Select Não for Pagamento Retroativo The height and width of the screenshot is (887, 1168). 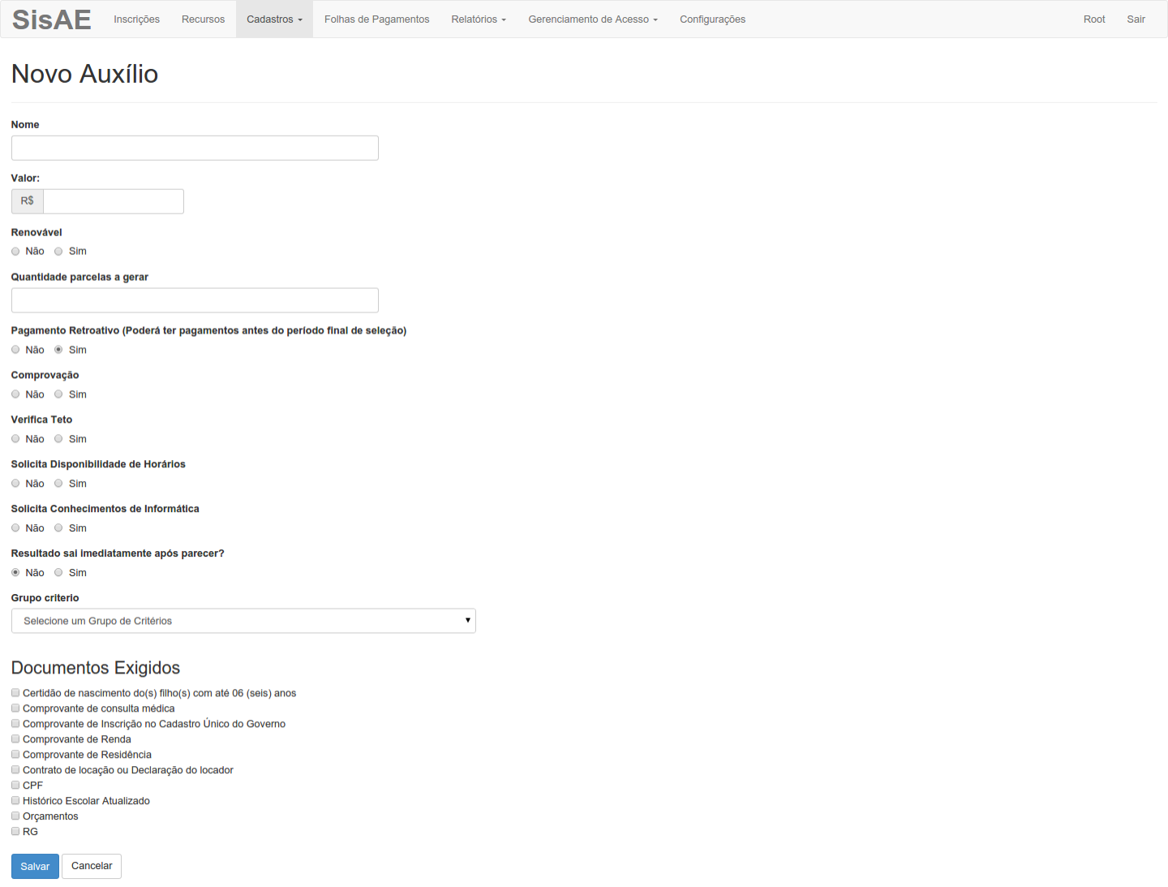(x=15, y=350)
